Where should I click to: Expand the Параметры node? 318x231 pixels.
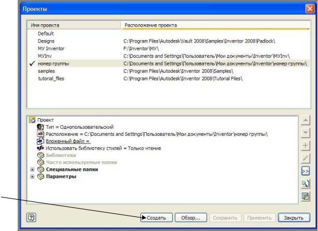coord(32,176)
